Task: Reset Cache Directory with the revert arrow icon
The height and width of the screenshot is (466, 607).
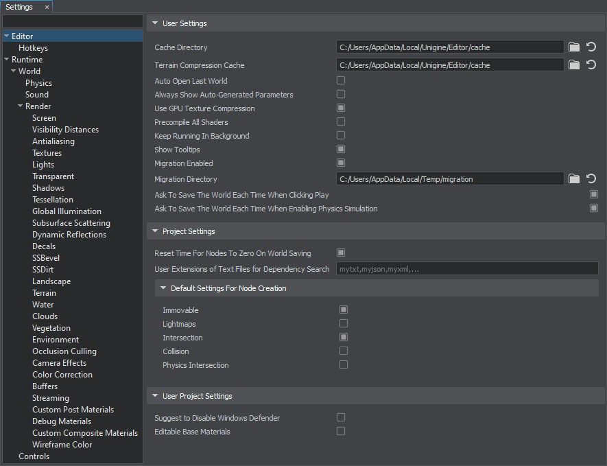Action: [x=591, y=47]
